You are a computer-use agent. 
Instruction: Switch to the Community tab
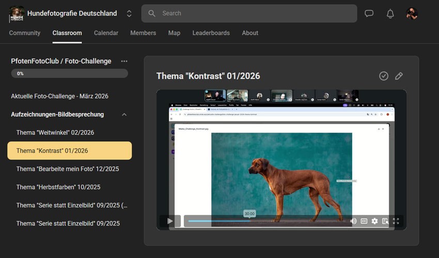coord(25,33)
